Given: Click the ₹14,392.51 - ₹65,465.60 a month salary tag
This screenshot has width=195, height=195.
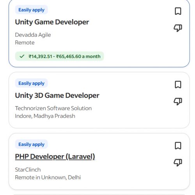Looking at the screenshot, I should coord(59,56).
